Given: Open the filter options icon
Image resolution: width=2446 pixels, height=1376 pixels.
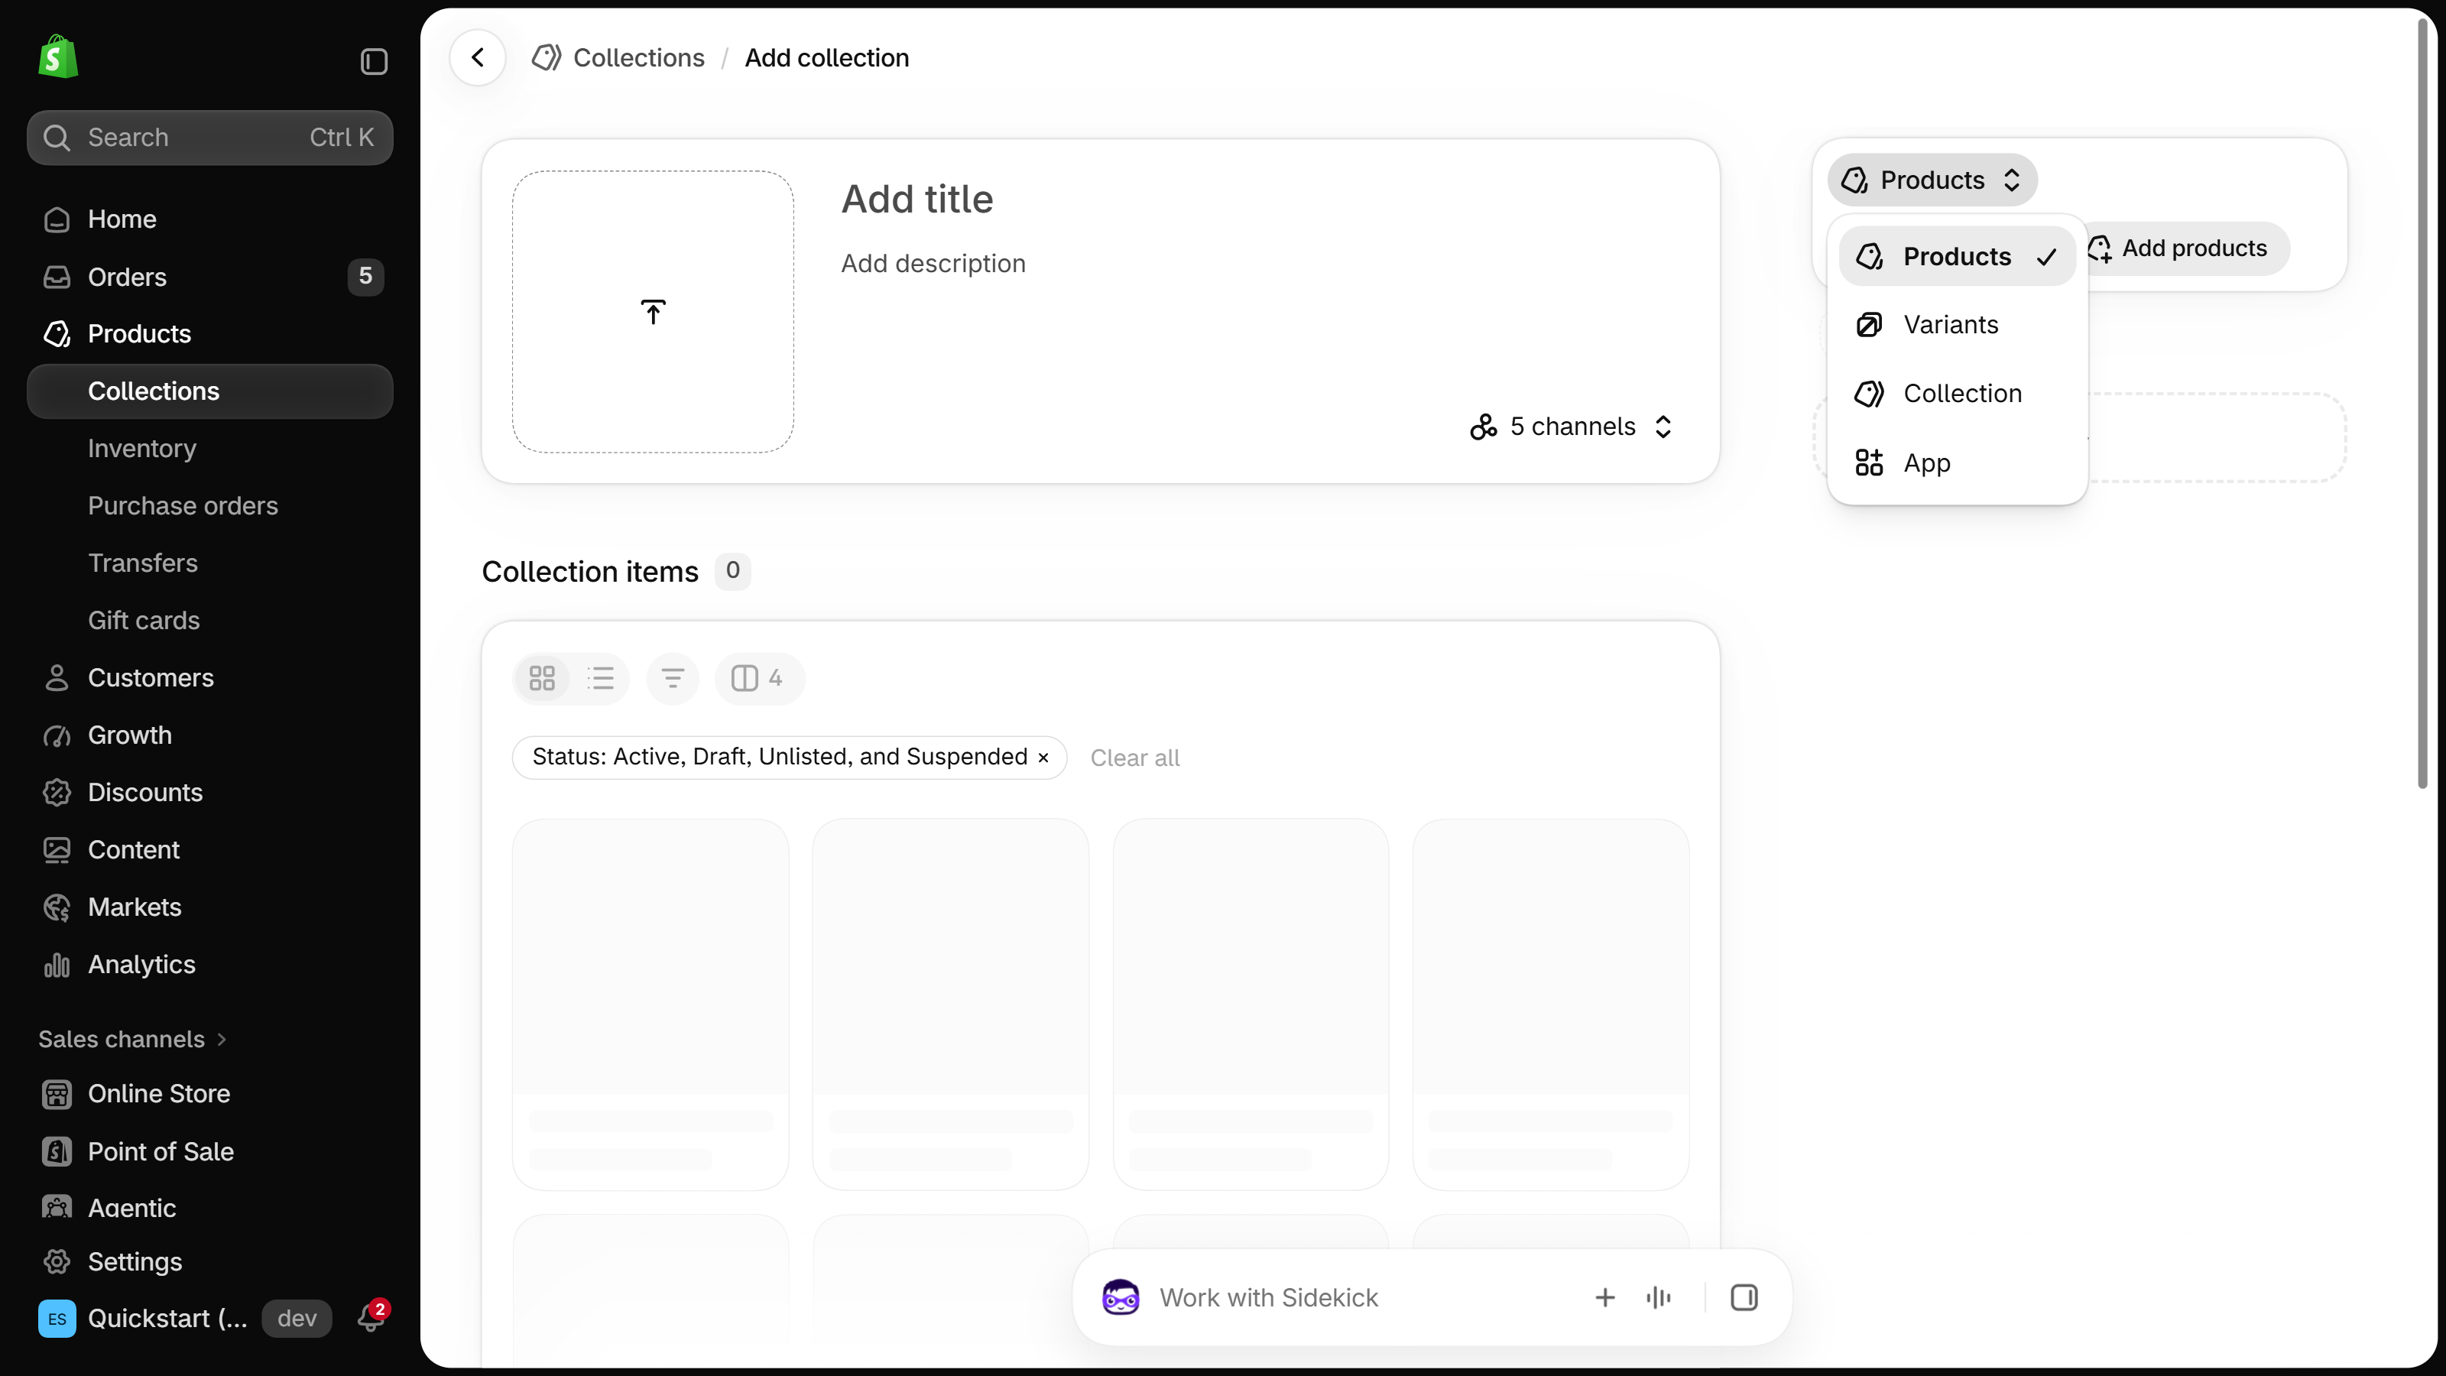Looking at the screenshot, I should tap(673, 678).
